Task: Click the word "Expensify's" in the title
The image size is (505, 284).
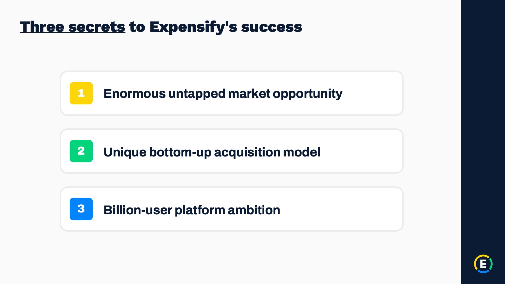Action: [x=193, y=27]
